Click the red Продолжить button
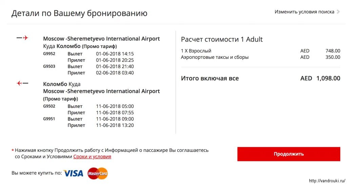Viewport: 347px width, 185px height. coord(289,154)
